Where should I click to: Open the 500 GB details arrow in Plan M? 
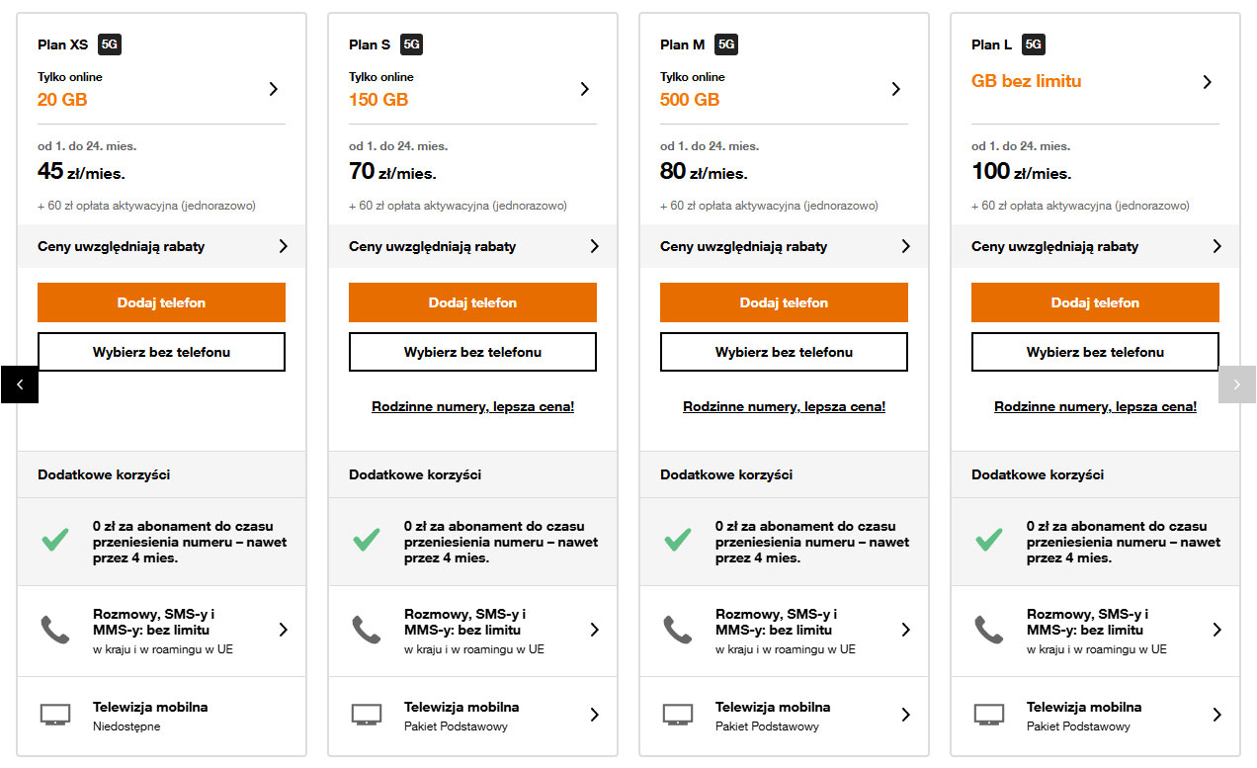896,89
